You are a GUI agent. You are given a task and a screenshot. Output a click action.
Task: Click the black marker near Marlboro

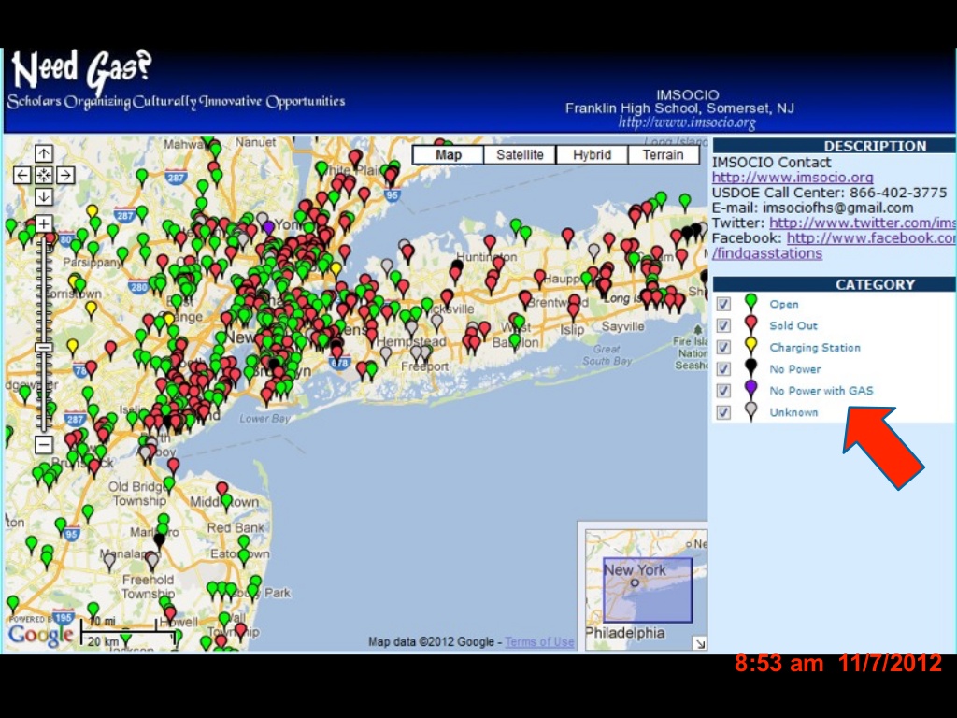pyautogui.click(x=160, y=541)
